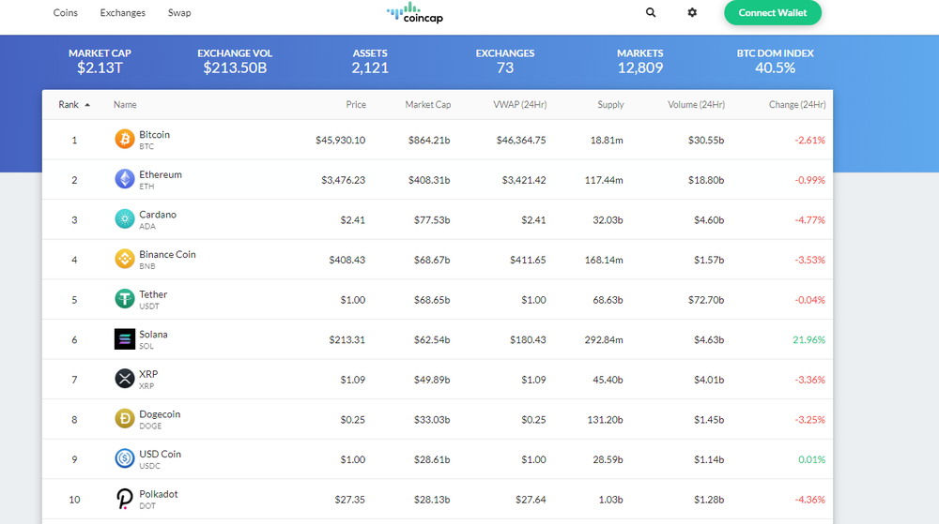The image size is (939, 524).
Task: Click the BTC Dom Index 40.5% stat
Action: pyautogui.click(x=775, y=62)
